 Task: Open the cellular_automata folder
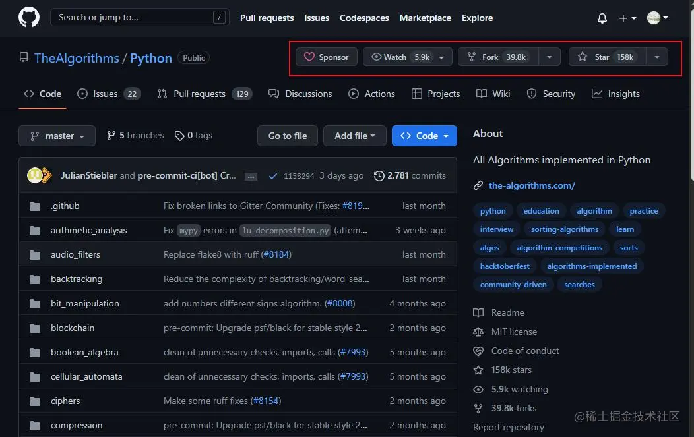pyautogui.click(x=86, y=376)
